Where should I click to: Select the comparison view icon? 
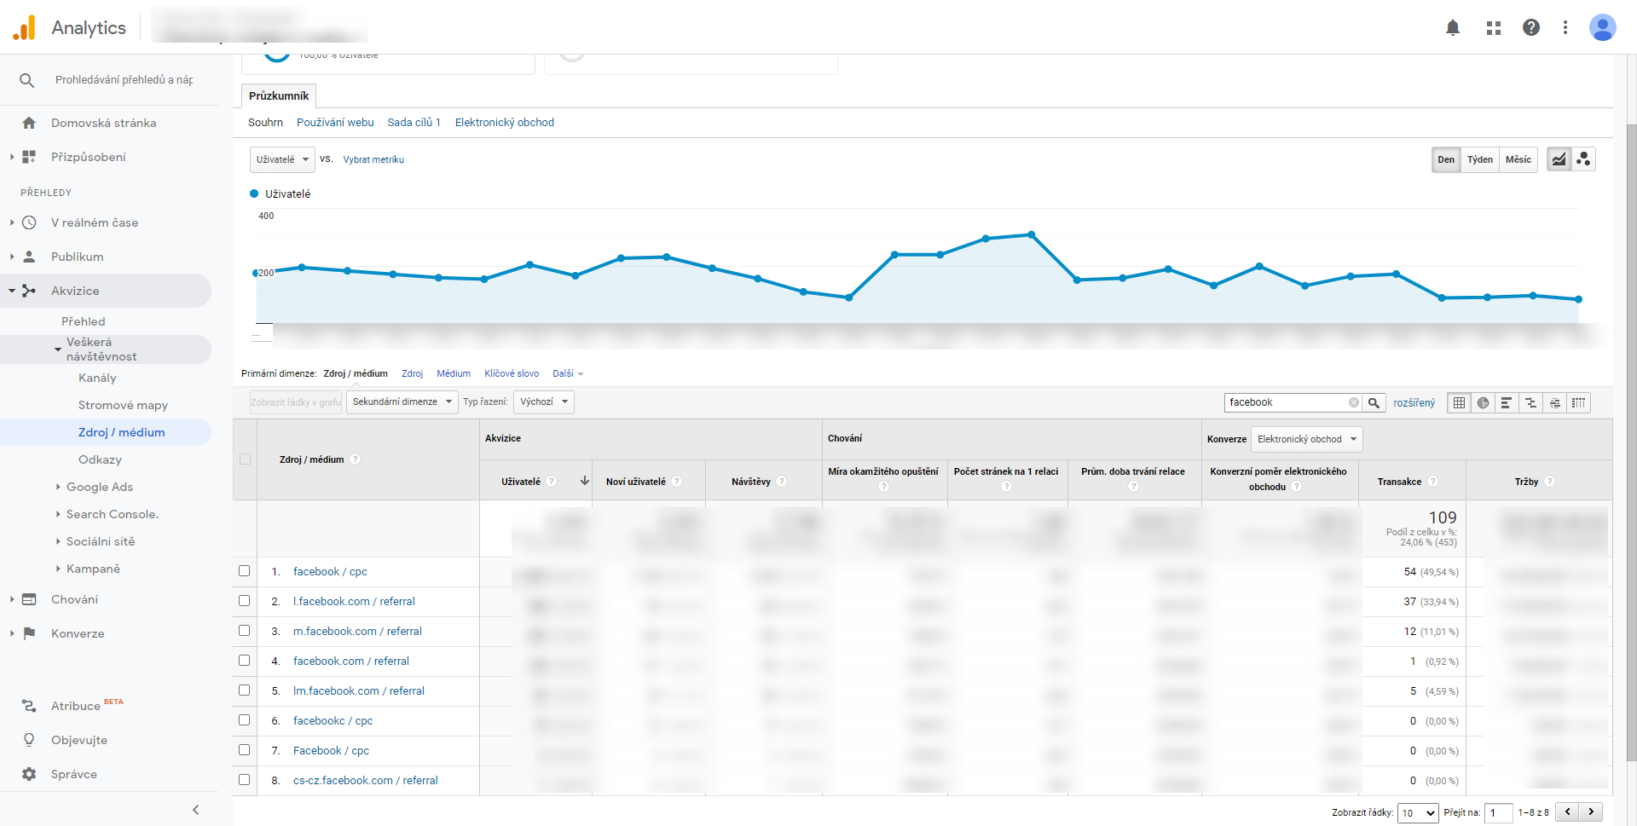point(1530,402)
